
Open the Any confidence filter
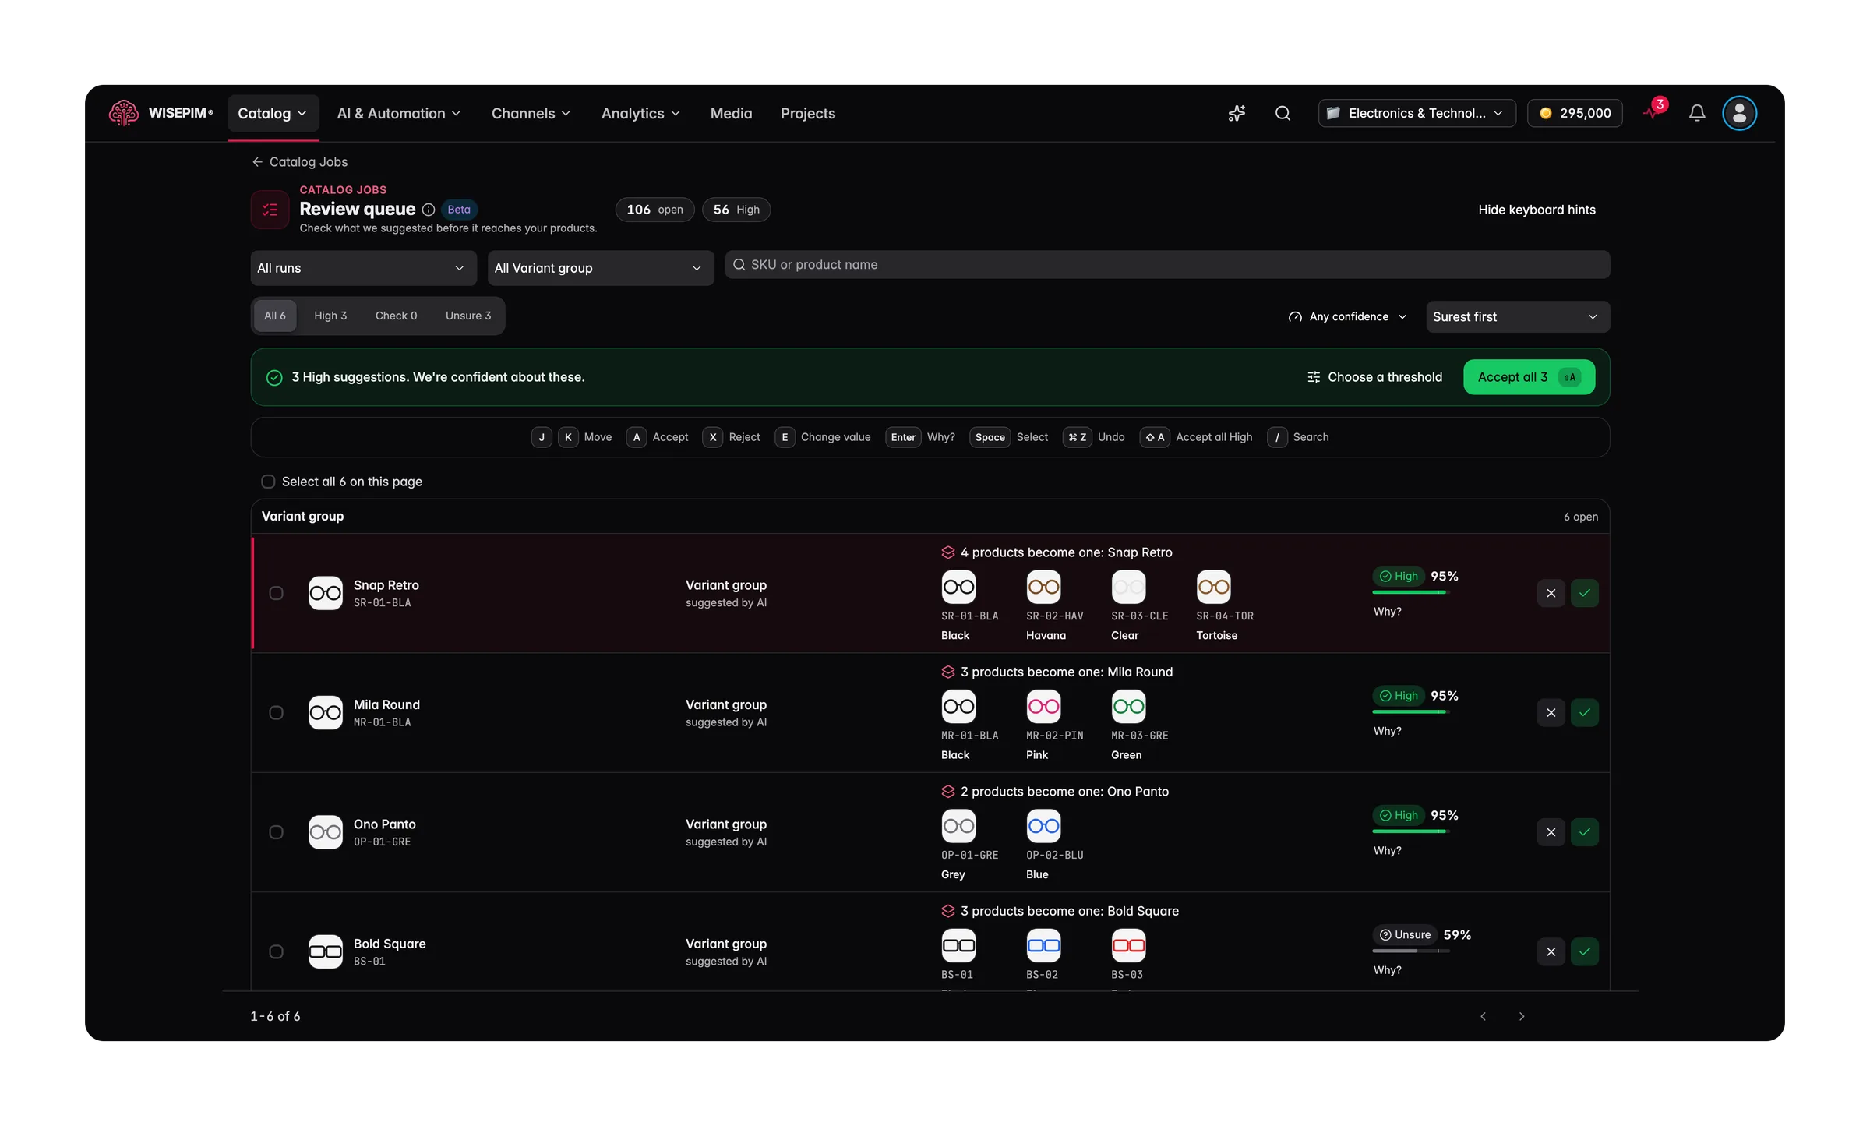click(1348, 316)
